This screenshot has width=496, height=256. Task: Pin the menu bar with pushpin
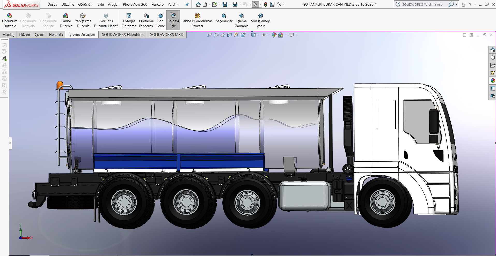coord(187,4)
